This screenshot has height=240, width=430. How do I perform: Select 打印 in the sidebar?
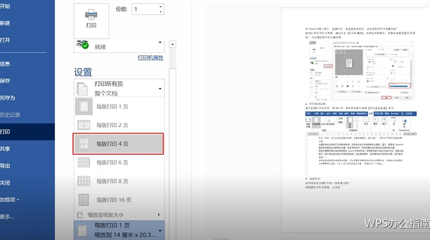[x=28, y=132]
